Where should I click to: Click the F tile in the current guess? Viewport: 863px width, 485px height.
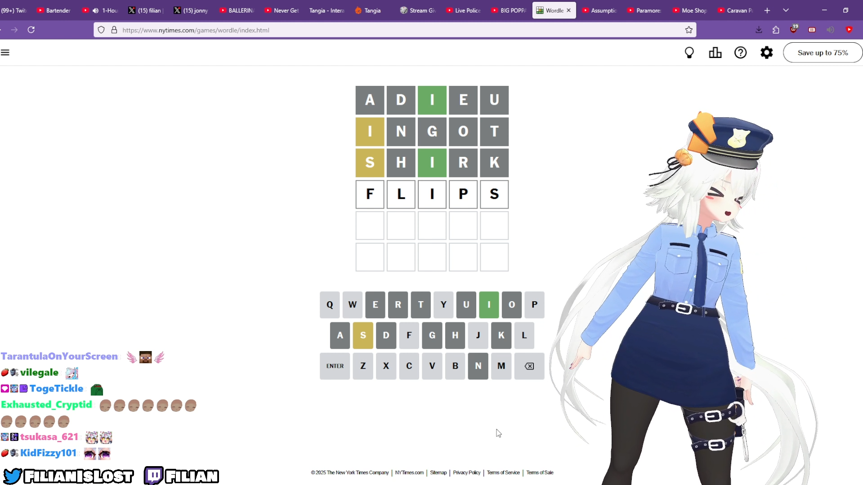370,194
